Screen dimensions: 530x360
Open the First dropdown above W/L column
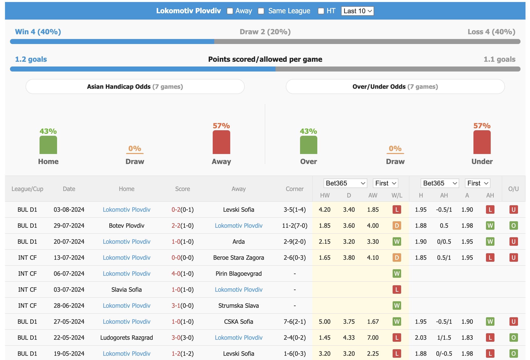click(385, 183)
